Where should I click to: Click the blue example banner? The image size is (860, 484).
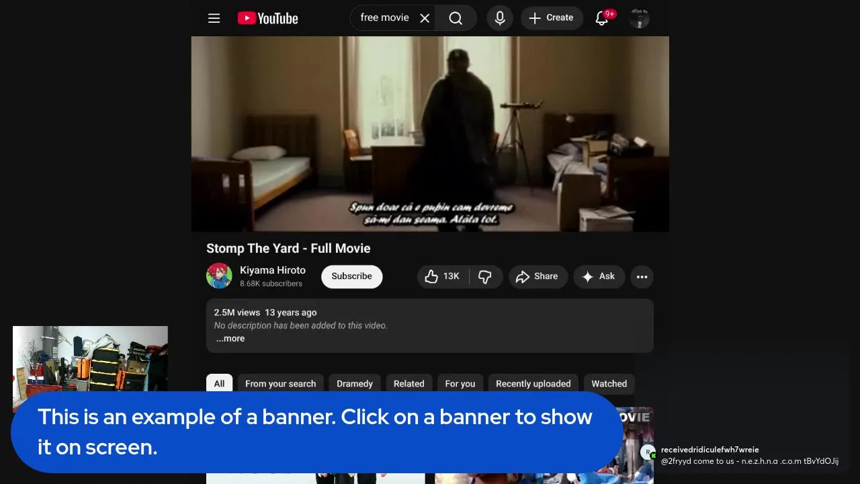(x=317, y=432)
